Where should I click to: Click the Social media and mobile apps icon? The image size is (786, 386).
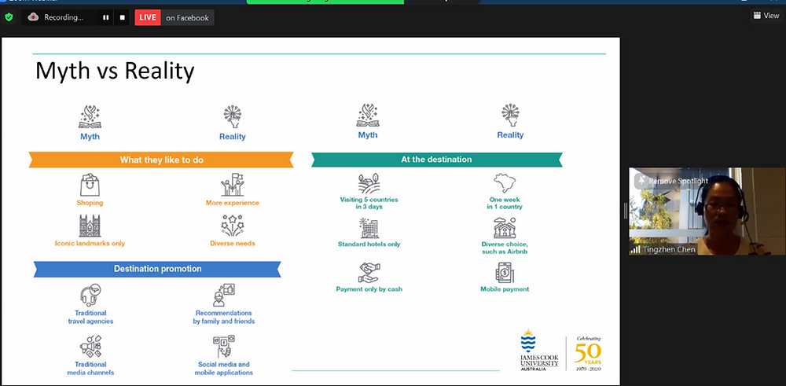click(x=223, y=346)
